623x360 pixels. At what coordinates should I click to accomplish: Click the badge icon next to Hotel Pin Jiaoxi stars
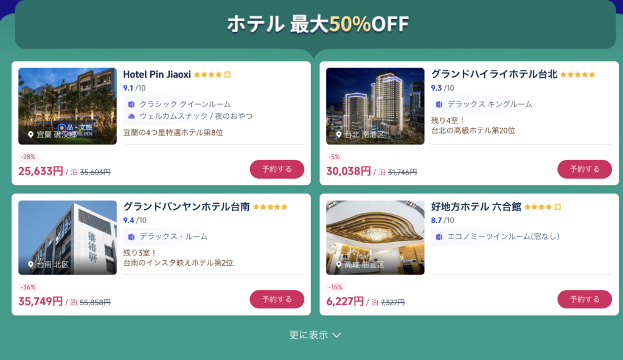228,74
